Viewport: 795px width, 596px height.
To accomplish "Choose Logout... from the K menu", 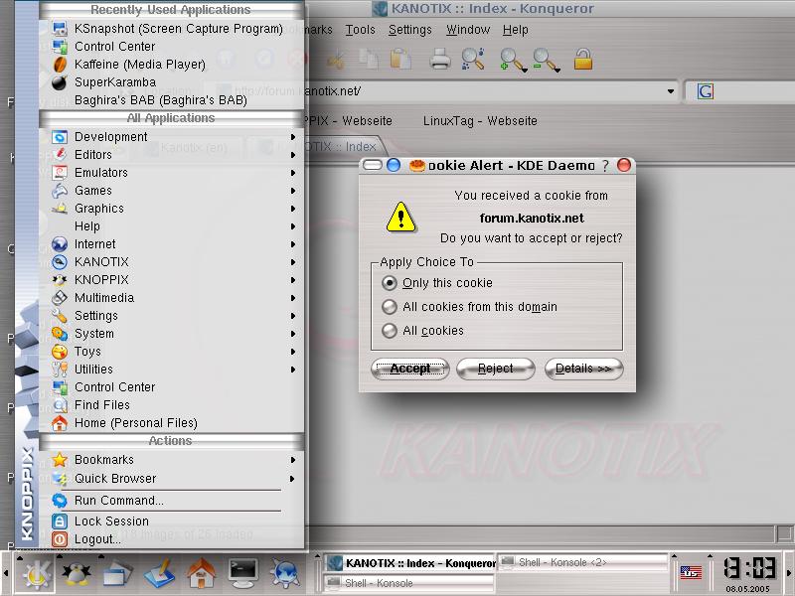I will [x=172, y=539].
